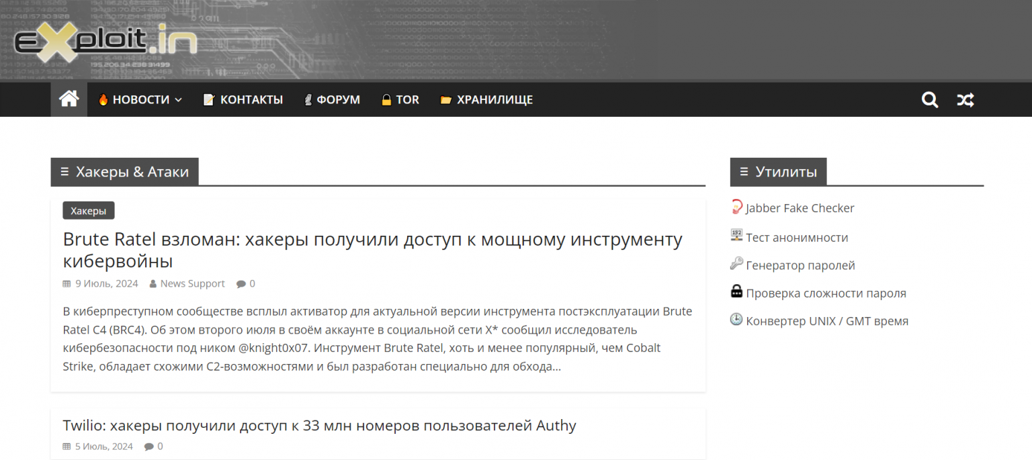Click the clock icon for Конвертер UNIX / GMT
This screenshot has height=460, width=1032.
click(x=736, y=319)
